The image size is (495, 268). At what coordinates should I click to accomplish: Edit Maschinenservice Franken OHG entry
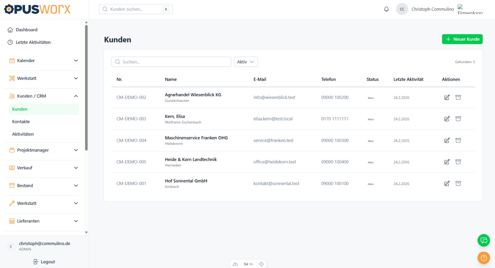point(447,140)
